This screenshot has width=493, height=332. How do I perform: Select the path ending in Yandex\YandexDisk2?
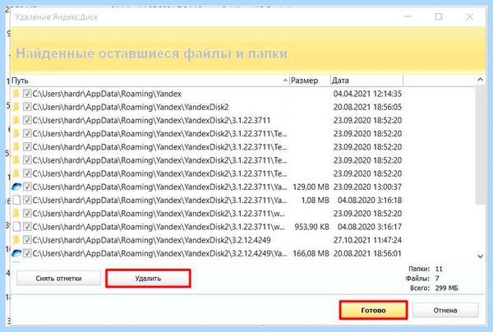click(x=131, y=107)
